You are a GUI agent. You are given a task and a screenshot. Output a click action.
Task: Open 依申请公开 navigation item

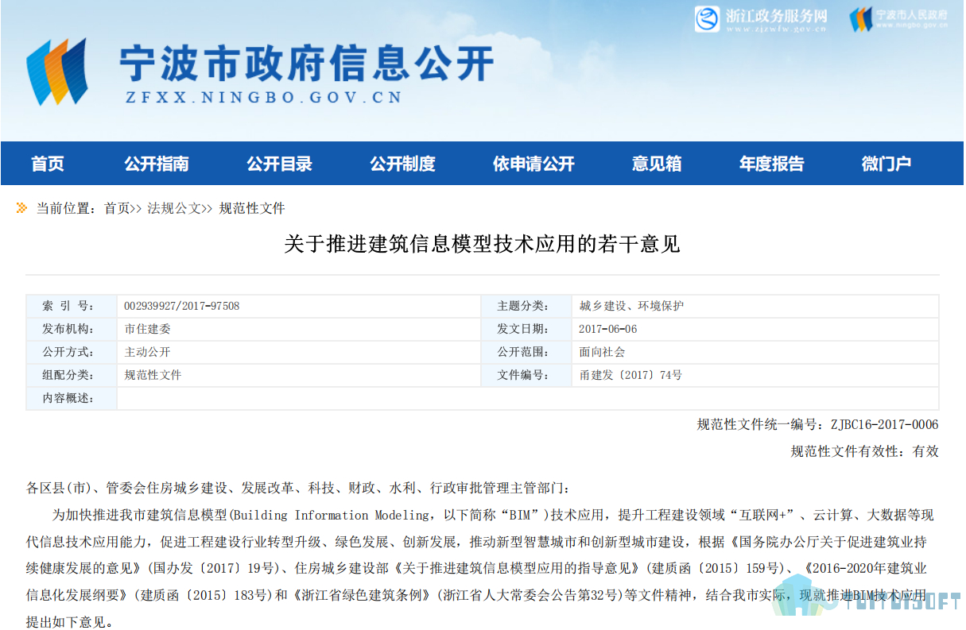(533, 164)
